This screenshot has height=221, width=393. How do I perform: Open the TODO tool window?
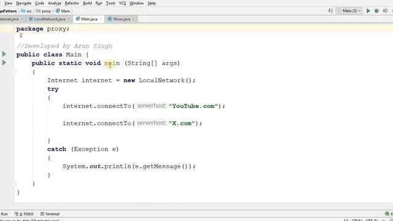[24, 214]
